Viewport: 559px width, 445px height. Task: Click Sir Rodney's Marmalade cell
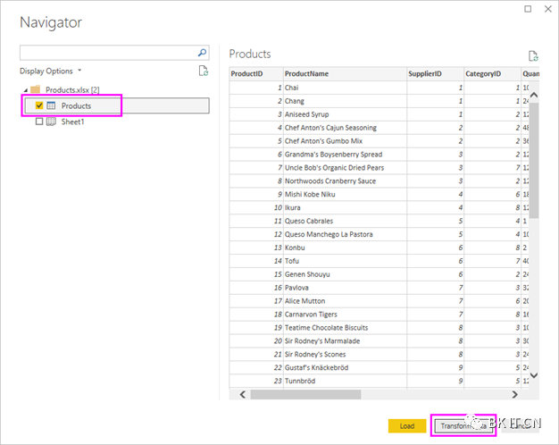(x=345, y=340)
